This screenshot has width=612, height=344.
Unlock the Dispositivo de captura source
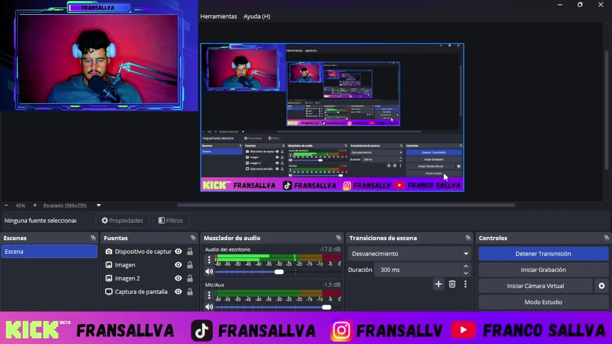click(190, 251)
